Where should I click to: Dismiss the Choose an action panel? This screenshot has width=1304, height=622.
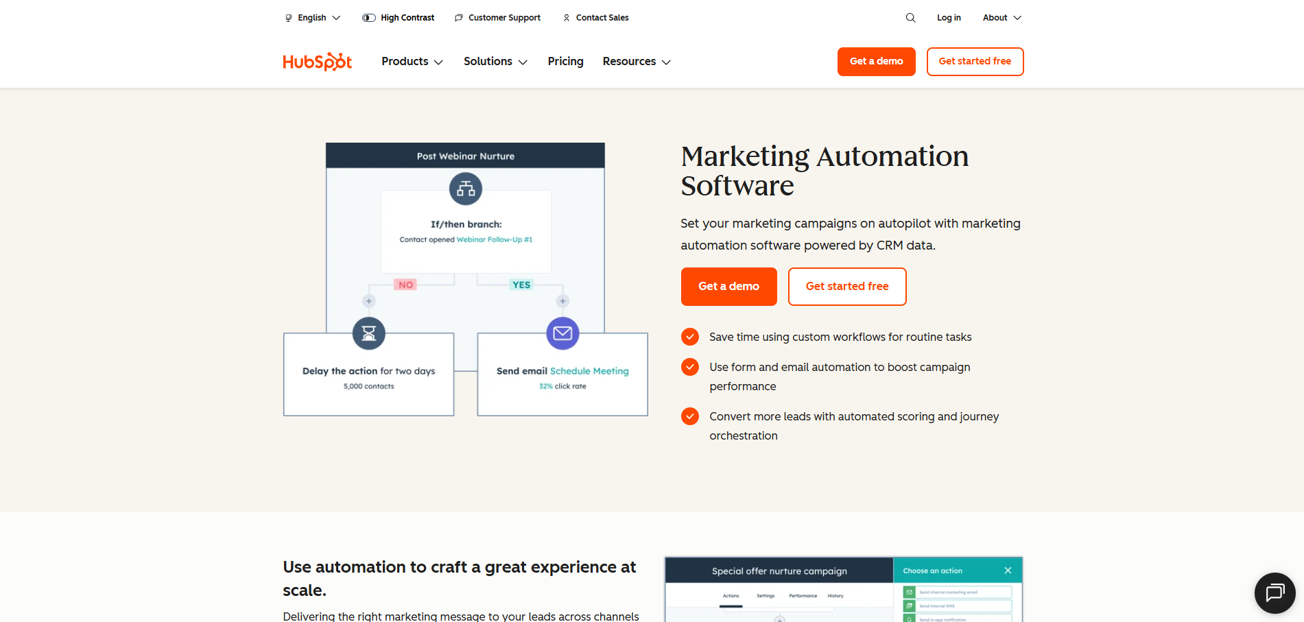click(1008, 571)
